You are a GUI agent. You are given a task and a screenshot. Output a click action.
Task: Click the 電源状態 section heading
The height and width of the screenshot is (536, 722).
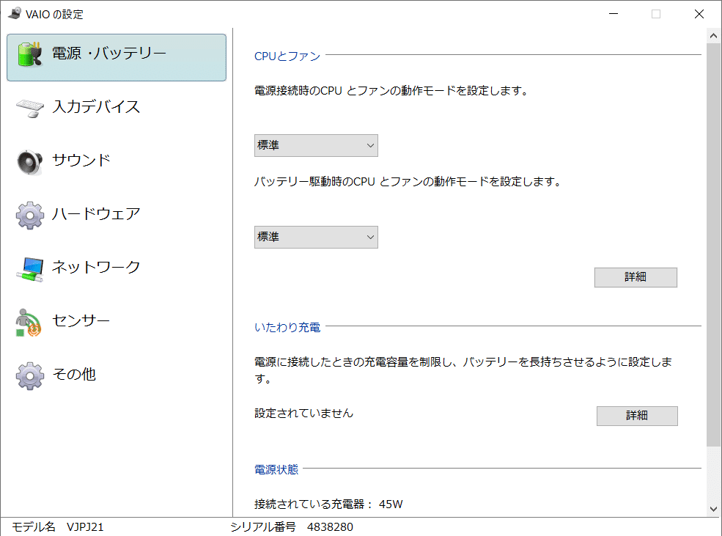pos(276,470)
